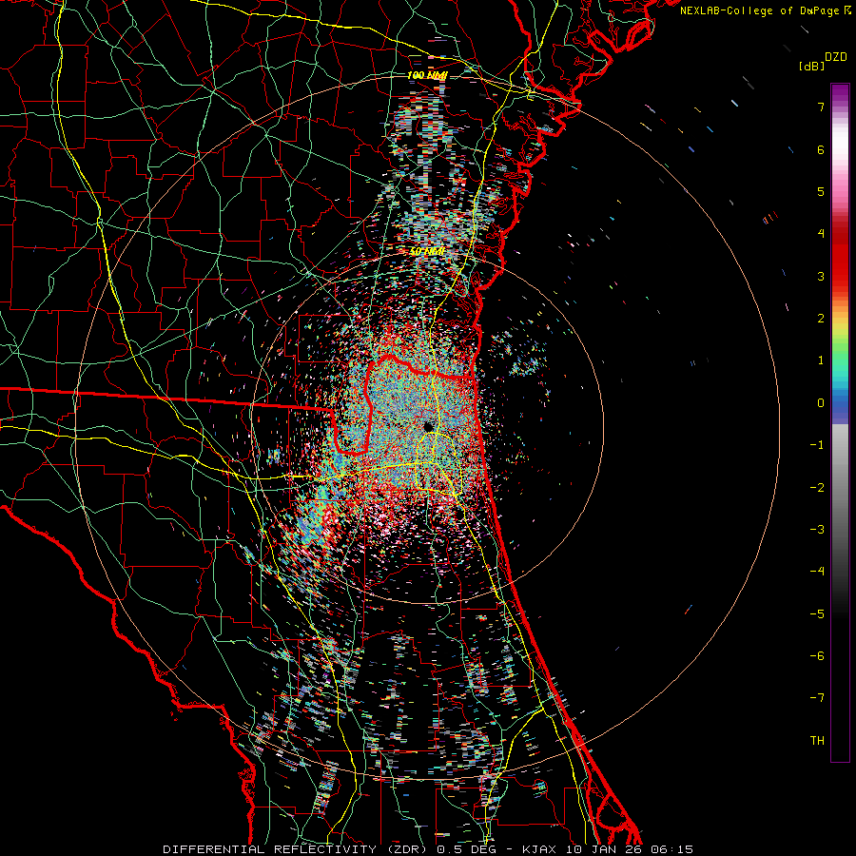Click the -2 tick label on the color scale
The image size is (856, 856).
(817, 487)
